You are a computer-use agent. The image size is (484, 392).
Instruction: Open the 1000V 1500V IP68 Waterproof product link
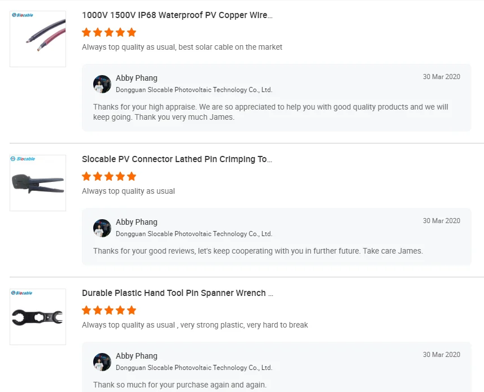(177, 15)
